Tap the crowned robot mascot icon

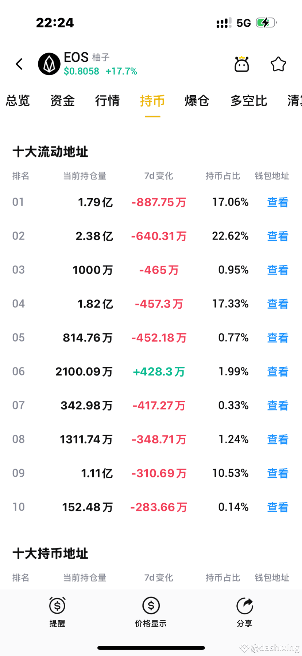[241, 64]
